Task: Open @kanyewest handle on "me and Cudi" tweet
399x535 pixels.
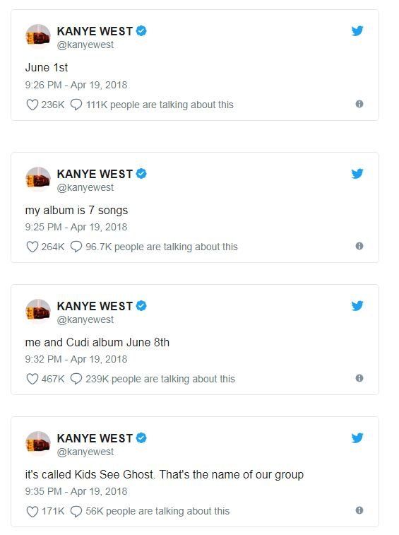Action: (x=85, y=319)
